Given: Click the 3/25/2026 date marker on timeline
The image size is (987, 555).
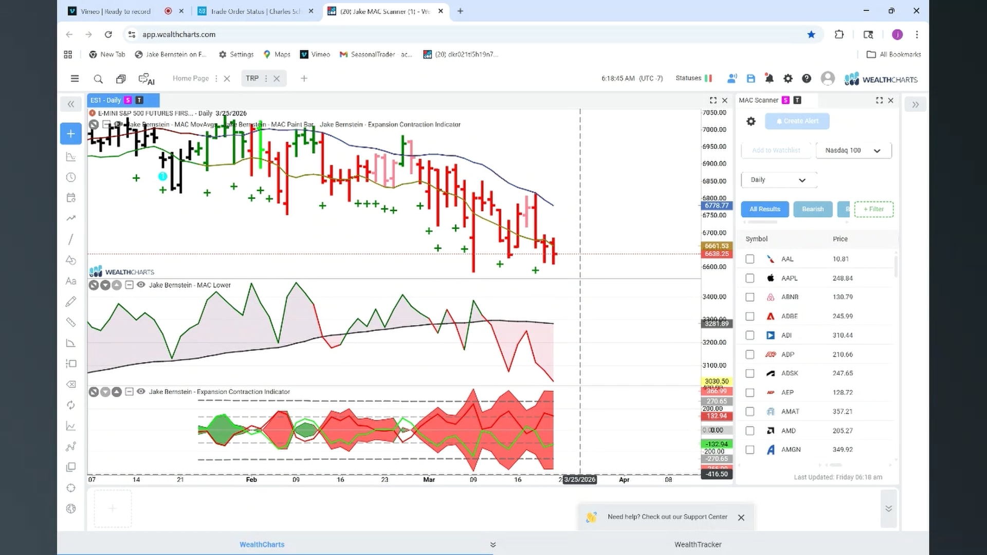Looking at the screenshot, I should [580, 479].
